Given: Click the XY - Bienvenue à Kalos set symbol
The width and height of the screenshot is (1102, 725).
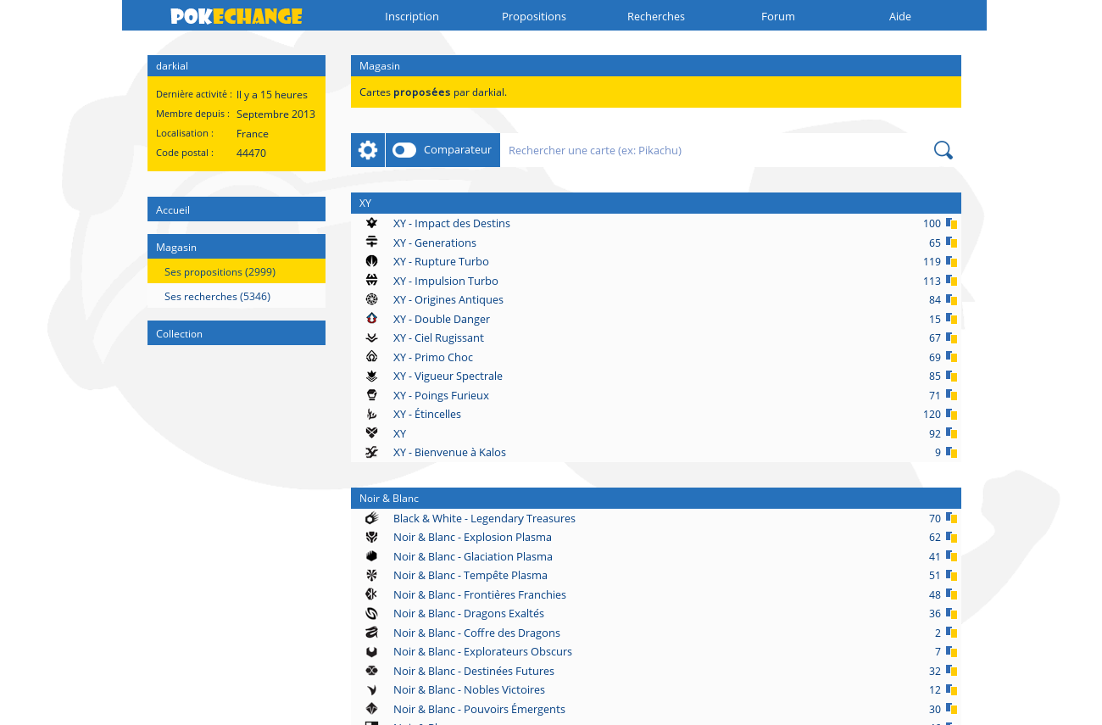Looking at the screenshot, I should [x=371, y=452].
